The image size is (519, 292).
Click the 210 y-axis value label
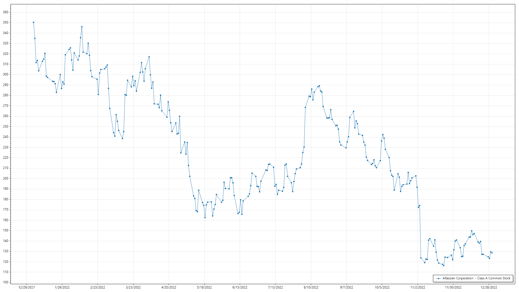(x=6, y=168)
